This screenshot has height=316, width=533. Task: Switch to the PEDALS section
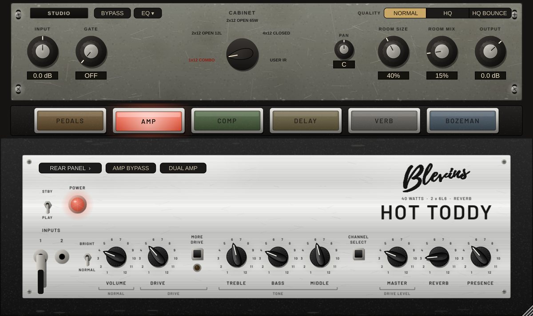(x=70, y=120)
